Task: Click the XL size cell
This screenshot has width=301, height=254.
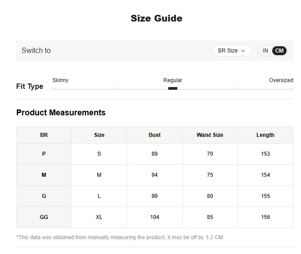Action: click(x=99, y=217)
